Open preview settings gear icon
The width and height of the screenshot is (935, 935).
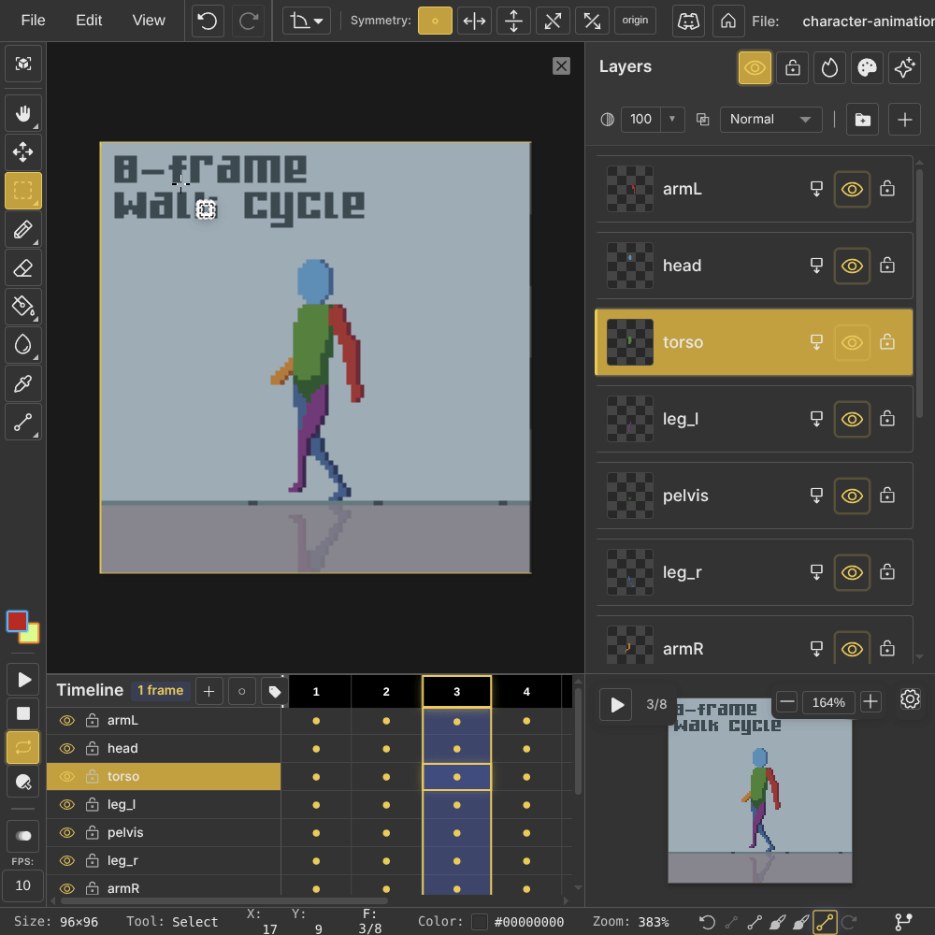[x=910, y=698]
